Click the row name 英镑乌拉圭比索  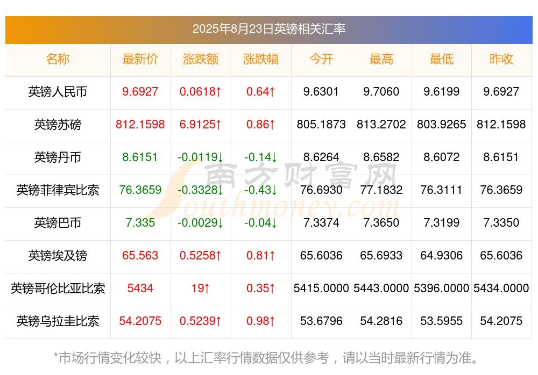pos(58,321)
